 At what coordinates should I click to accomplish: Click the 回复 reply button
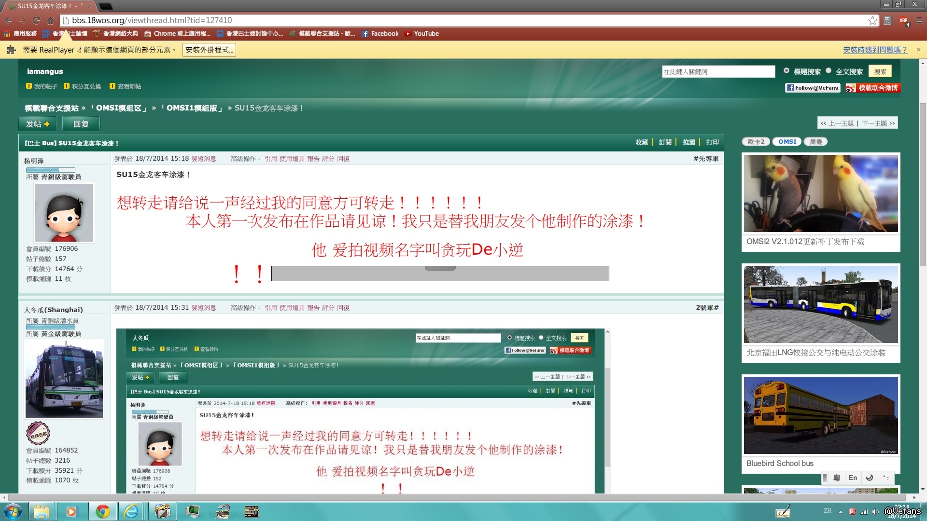pos(81,124)
